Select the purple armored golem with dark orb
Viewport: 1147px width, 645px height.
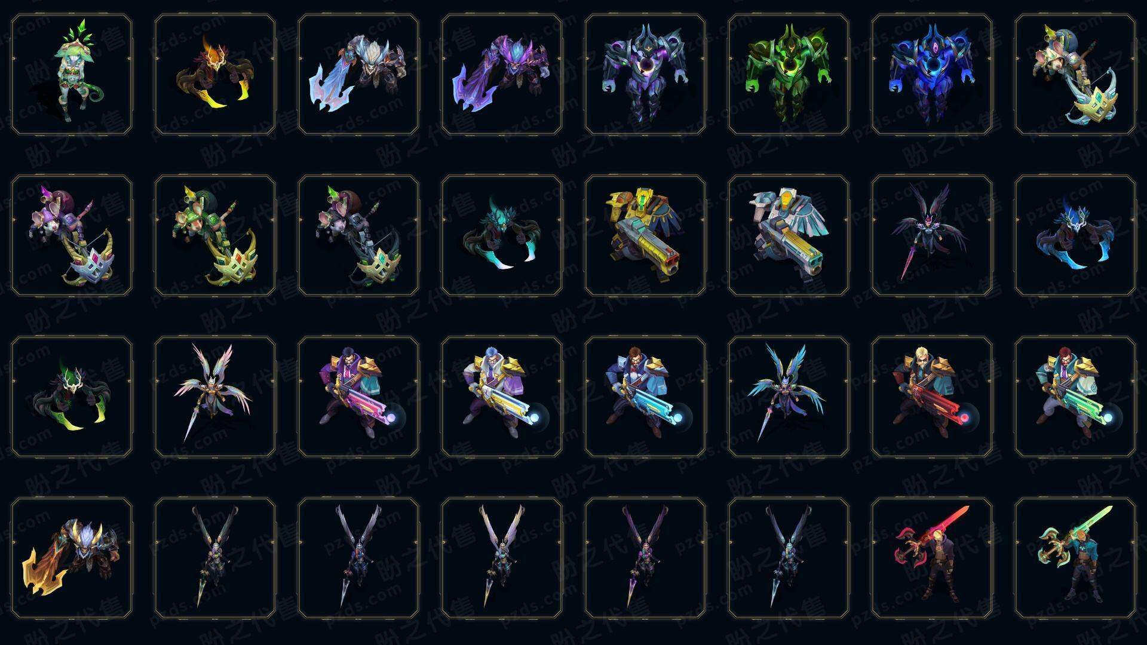coord(645,74)
